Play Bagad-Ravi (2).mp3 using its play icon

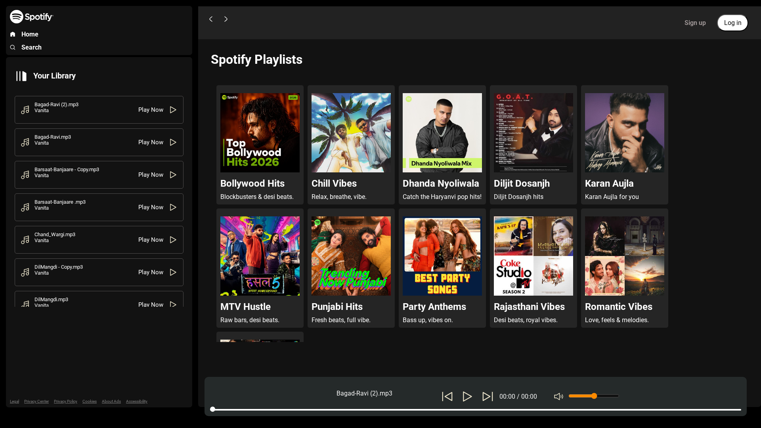click(173, 110)
